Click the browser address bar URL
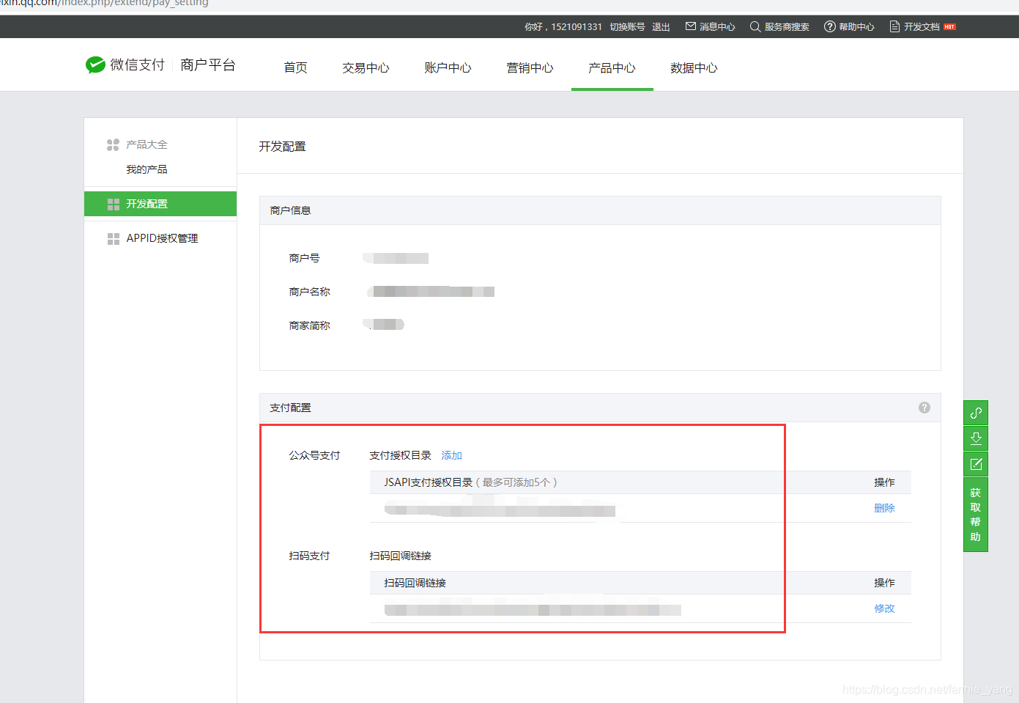The height and width of the screenshot is (703, 1019). [104, 4]
